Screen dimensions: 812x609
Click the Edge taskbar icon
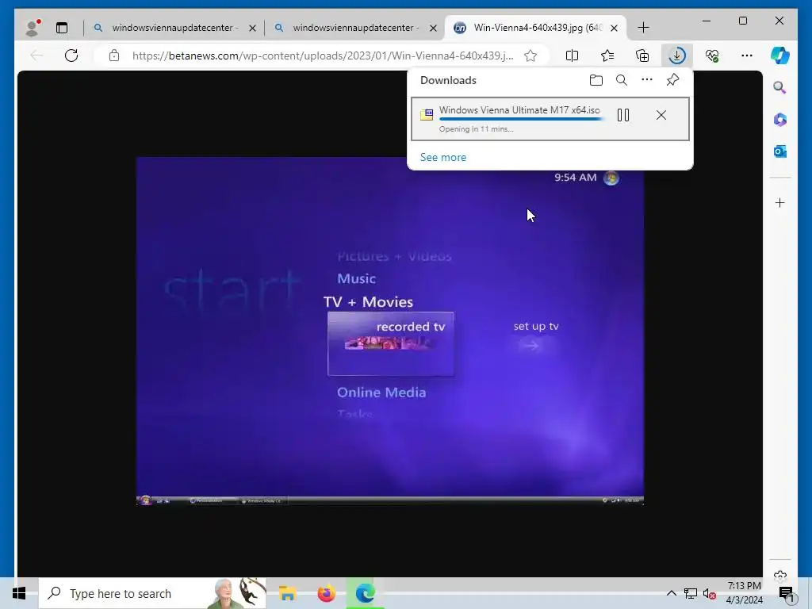pos(365,593)
